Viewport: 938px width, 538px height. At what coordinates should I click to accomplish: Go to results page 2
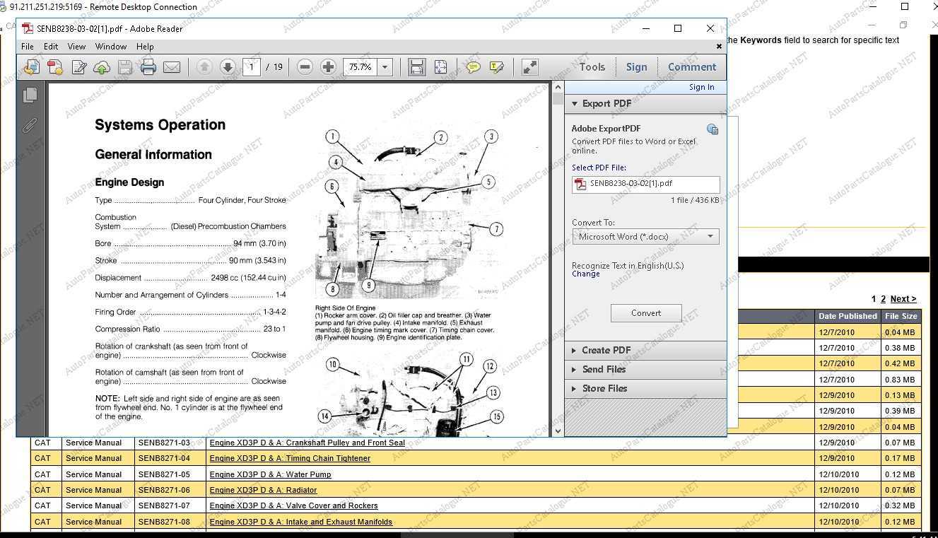[x=883, y=299]
